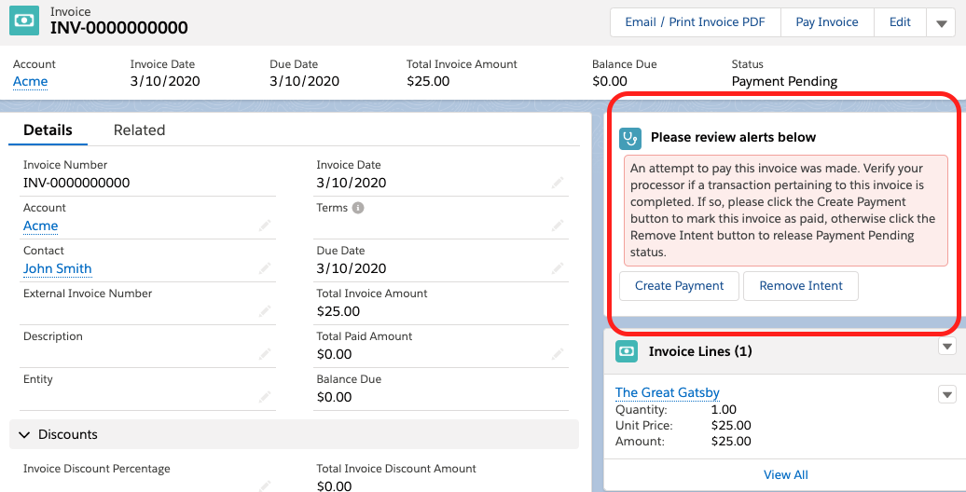Screen dimensions: 966x492
Task: Edit the Total Paid Amount pencil icon
Action: [558, 354]
